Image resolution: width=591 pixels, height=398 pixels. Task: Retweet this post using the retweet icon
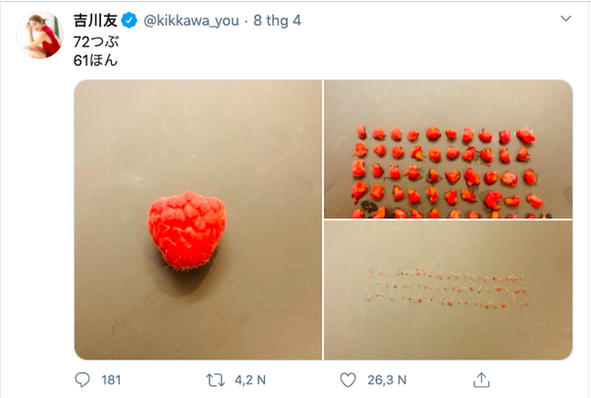coord(215,380)
